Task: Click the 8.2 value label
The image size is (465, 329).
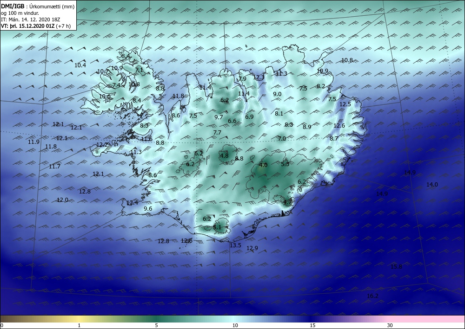Action: coord(321,86)
